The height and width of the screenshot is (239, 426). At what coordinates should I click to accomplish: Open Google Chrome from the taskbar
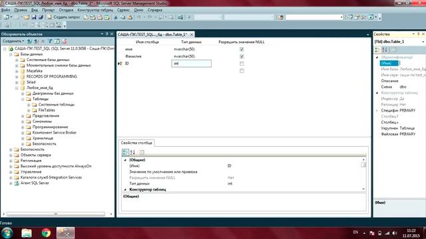pos(46,233)
